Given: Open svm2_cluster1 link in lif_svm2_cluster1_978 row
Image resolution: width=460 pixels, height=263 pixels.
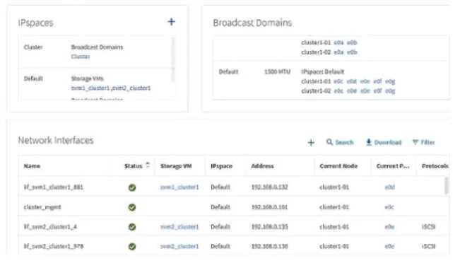Looking at the screenshot, I should pos(179,247).
